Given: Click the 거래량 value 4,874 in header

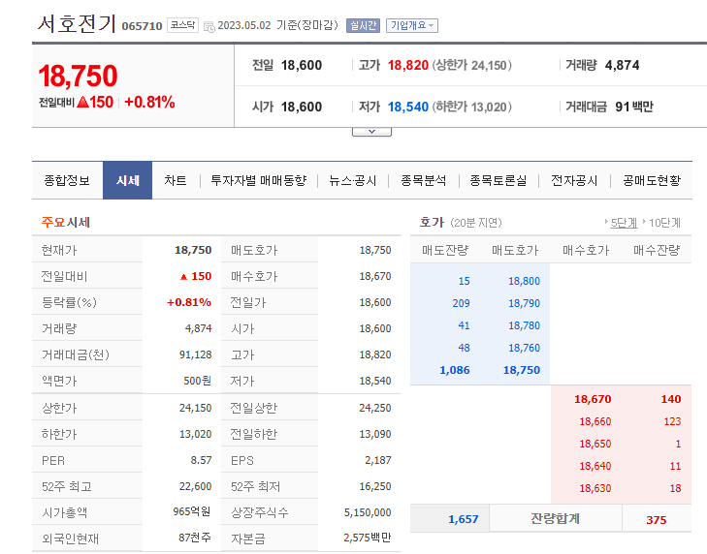Looking at the screenshot, I should click(623, 65).
